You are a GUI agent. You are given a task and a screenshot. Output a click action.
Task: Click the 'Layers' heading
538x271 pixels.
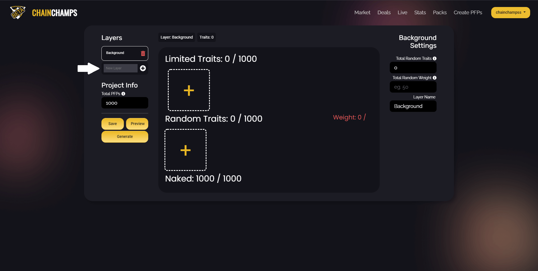[112, 38]
